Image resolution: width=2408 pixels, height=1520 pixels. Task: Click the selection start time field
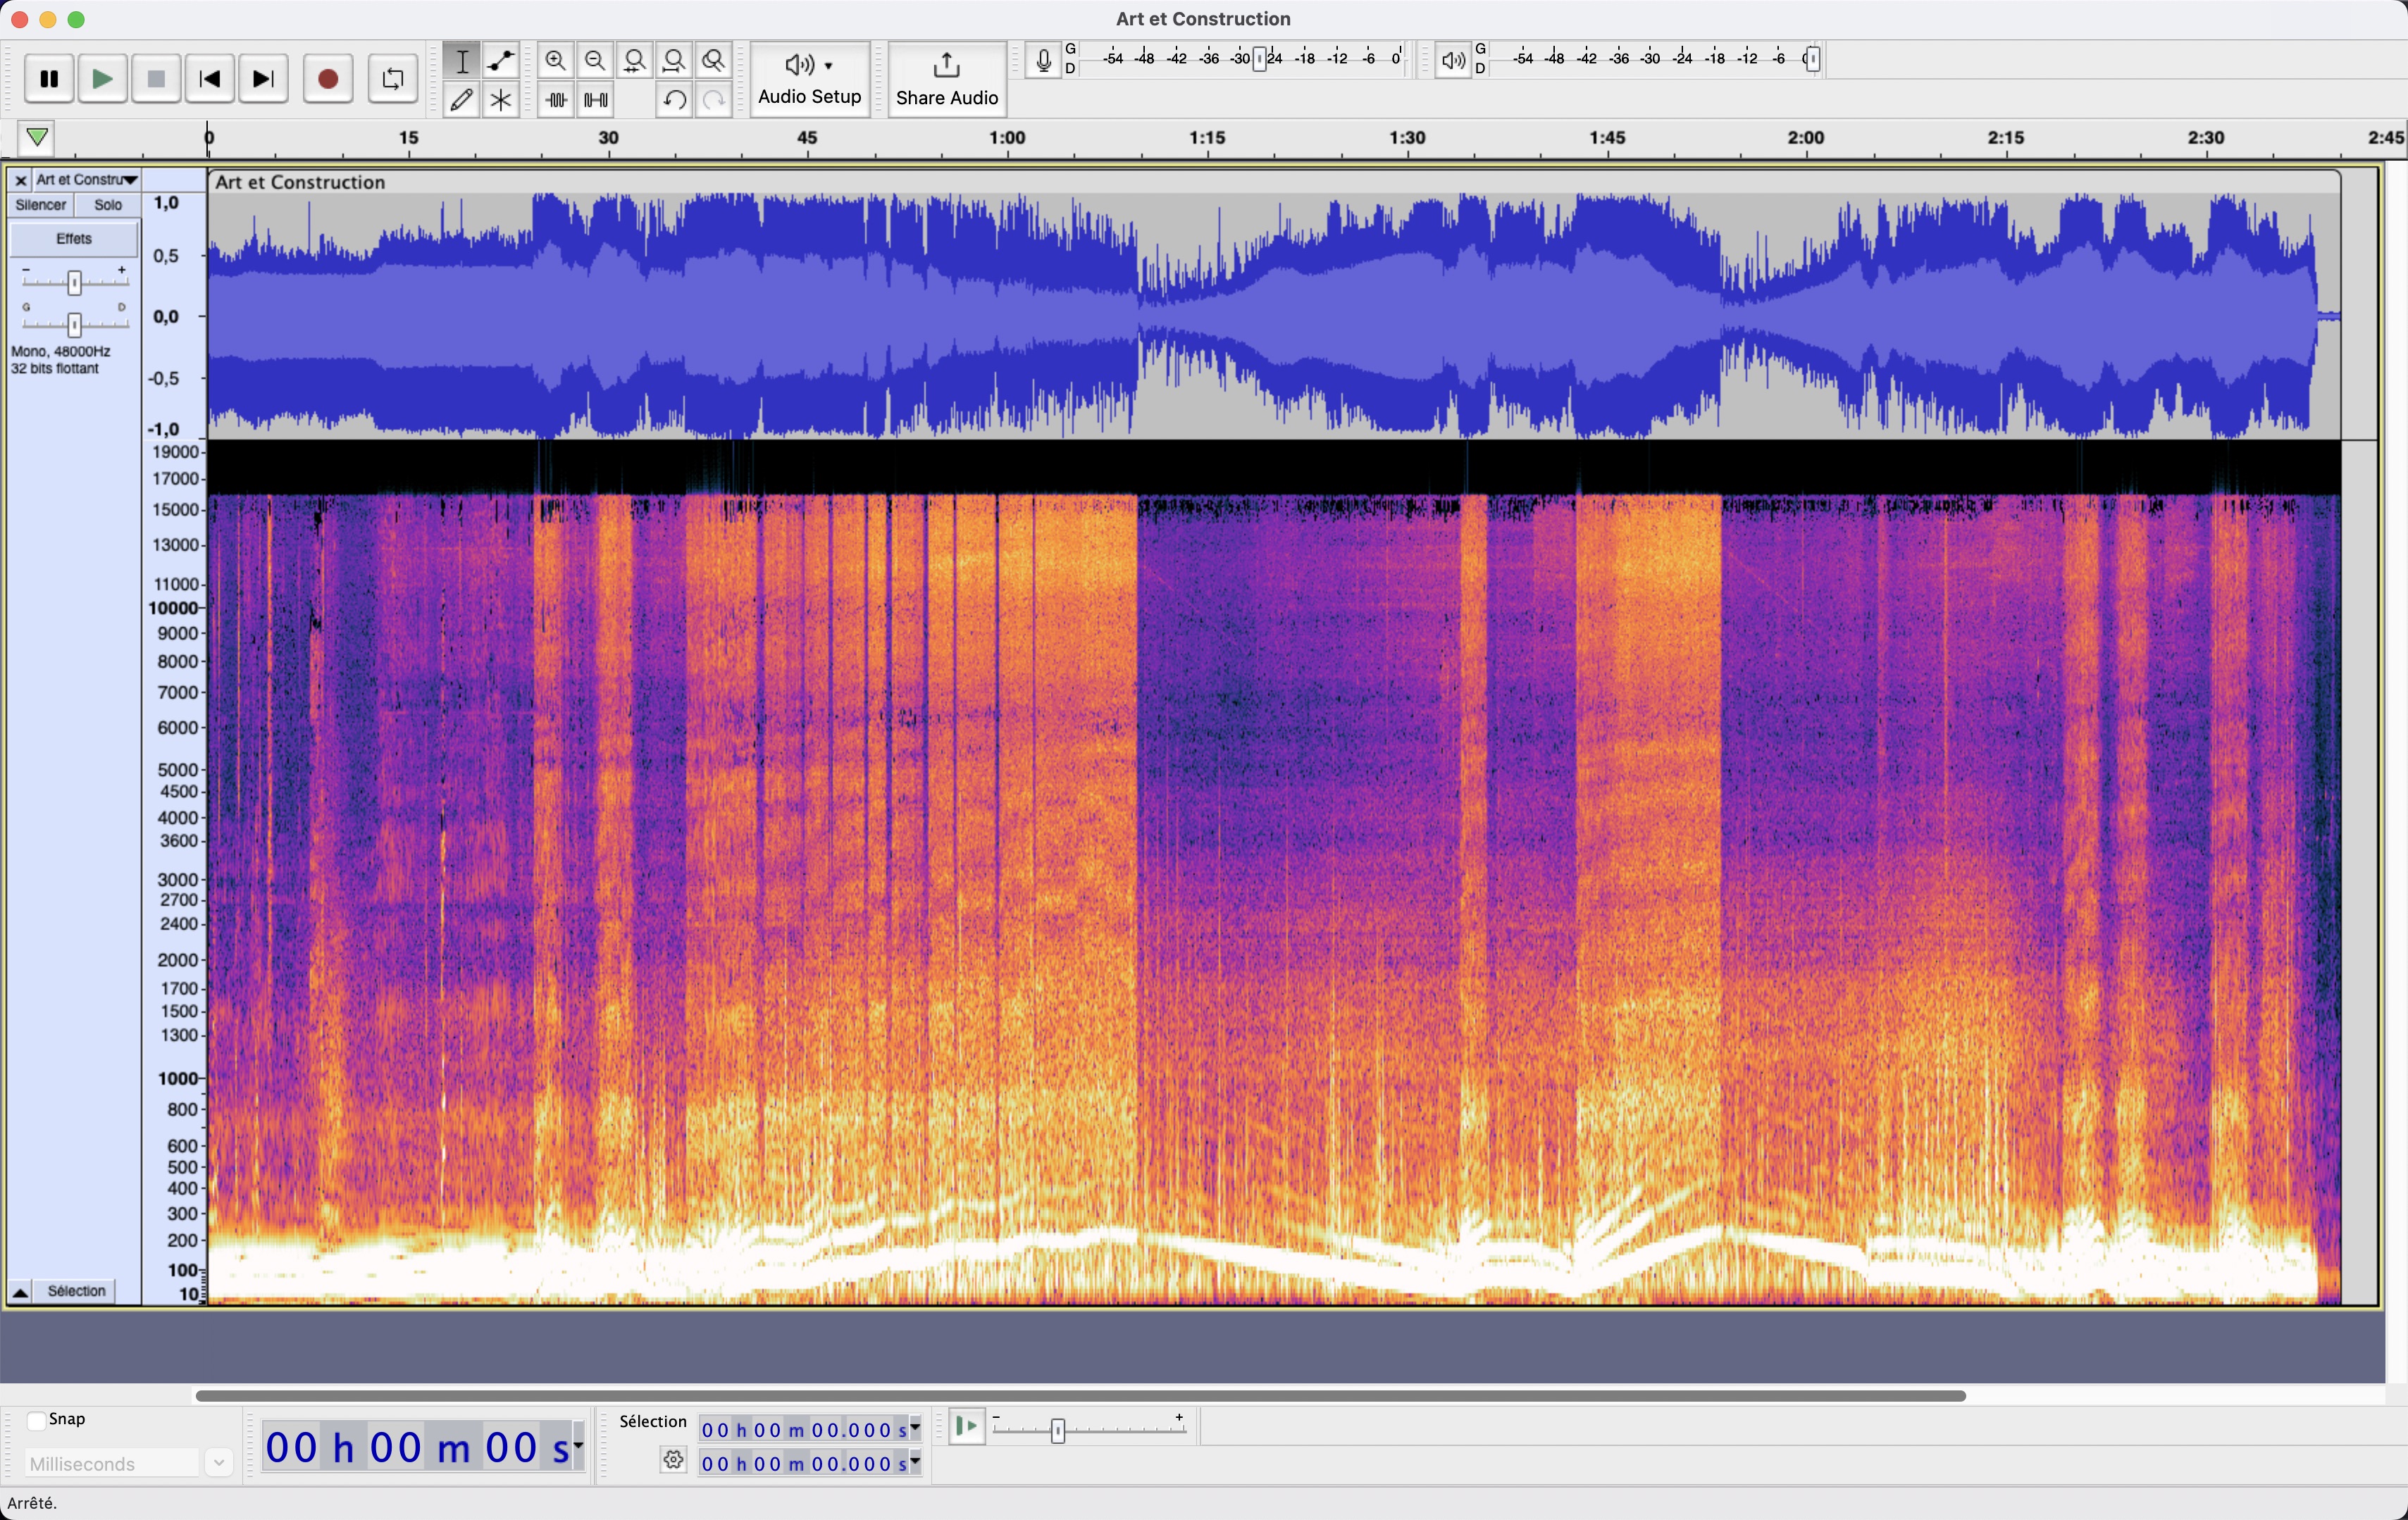tap(804, 1430)
